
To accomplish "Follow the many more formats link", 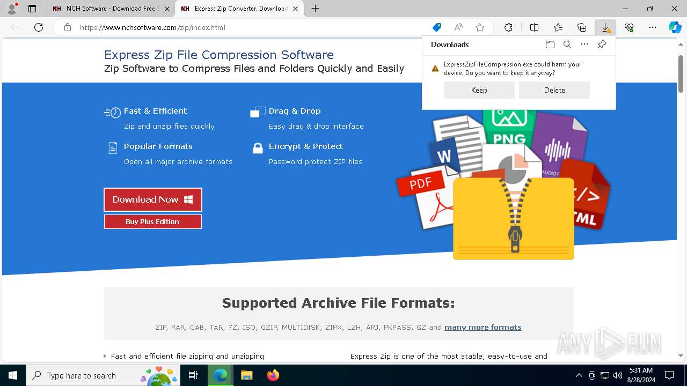I will click(483, 327).
